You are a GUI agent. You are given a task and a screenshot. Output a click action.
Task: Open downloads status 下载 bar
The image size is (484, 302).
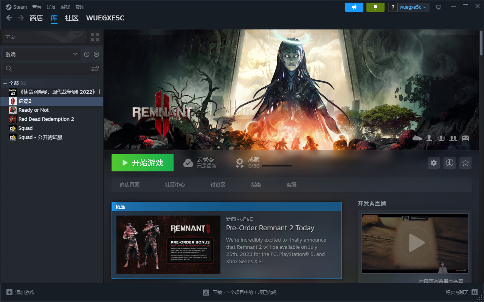click(x=240, y=293)
